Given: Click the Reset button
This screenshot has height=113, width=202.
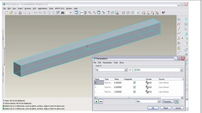Looking at the screenshot, I should coord(165,108).
